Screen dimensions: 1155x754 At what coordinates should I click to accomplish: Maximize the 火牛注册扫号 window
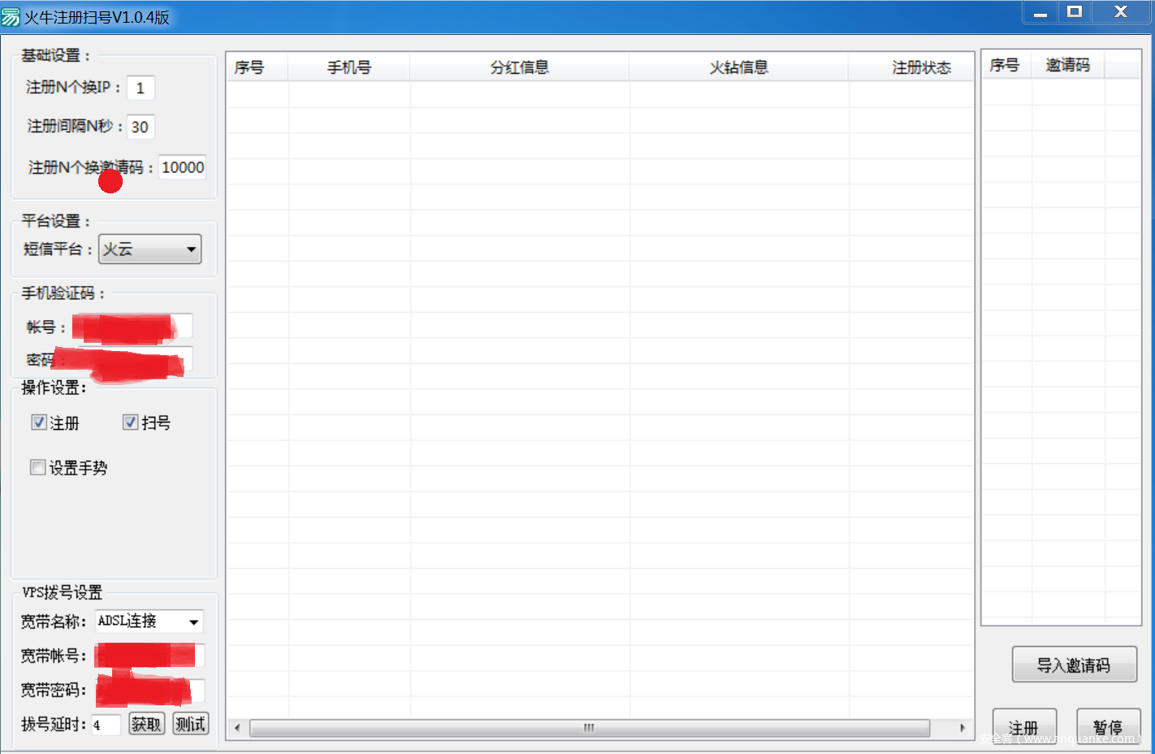pos(1075,11)
